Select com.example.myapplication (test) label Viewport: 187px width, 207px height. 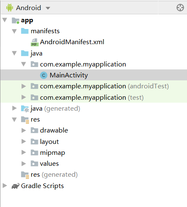click(92, 98)
